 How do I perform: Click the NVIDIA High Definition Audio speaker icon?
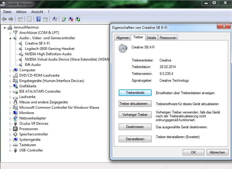coord(21,54)
